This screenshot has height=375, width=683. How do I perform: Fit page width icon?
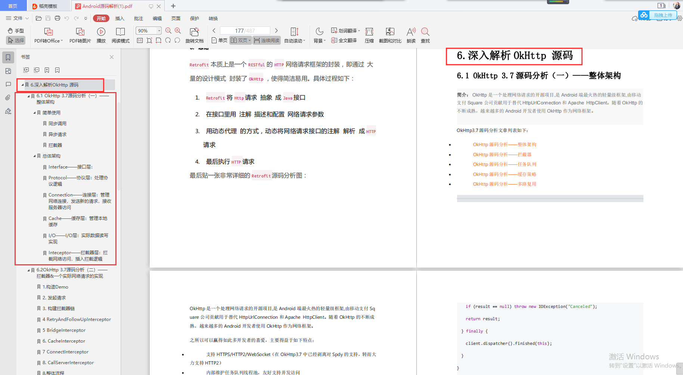coord(159,40)
